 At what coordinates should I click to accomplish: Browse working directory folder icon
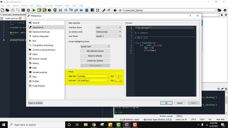pos(219,10)
